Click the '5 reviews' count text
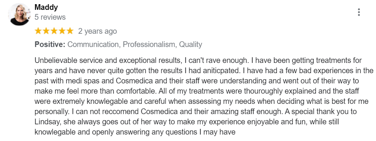The height and width of the screenshot is (141, 376). 50,17
